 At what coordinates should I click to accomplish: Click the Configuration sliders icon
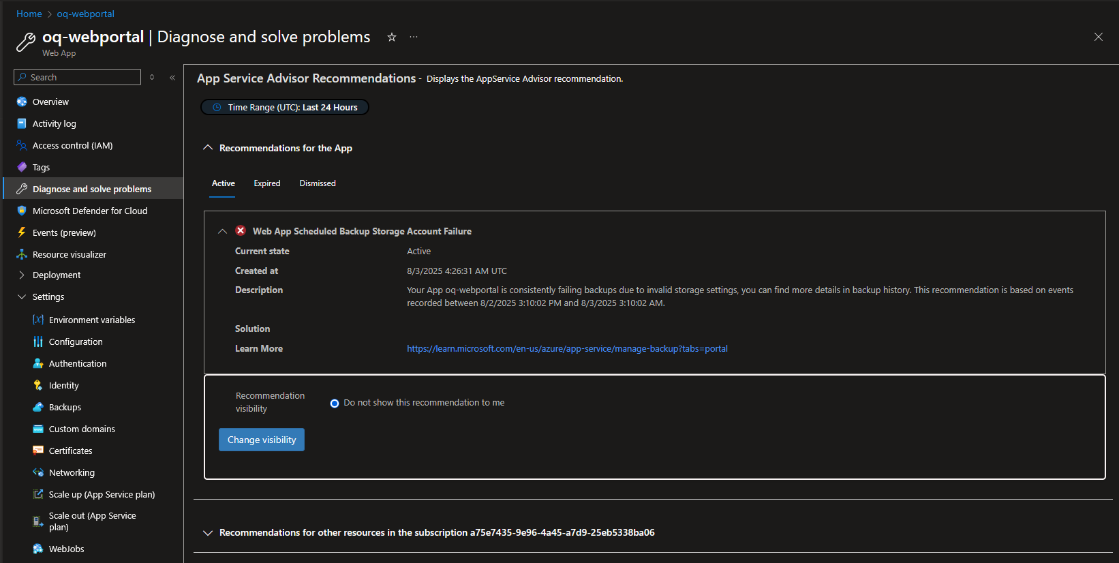pyautogui.click(x=38, y=341)
